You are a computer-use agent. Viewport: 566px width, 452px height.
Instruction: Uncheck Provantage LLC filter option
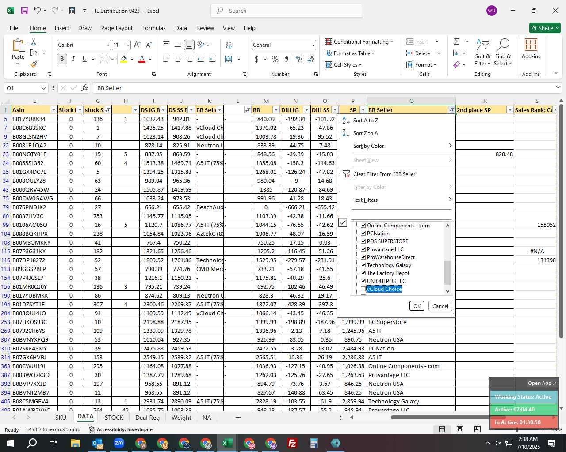[363, 249]
